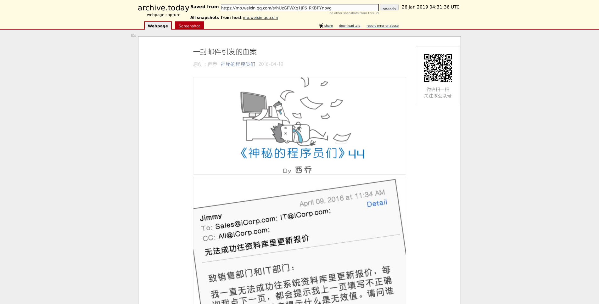Click the article title 一封邮件引发的血案
599x304 pixels.
click(225, 52)
